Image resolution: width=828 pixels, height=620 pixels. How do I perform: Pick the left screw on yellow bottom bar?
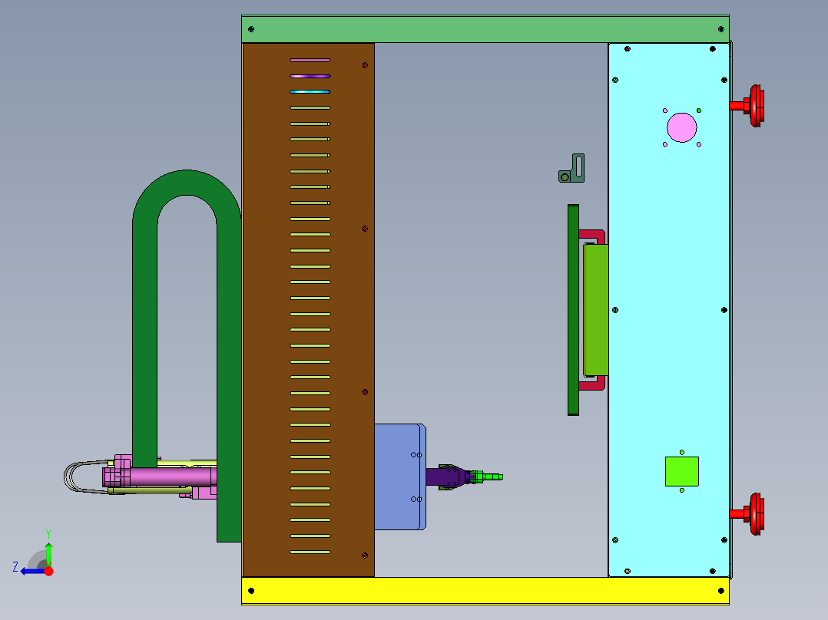[x=251, y=590]
